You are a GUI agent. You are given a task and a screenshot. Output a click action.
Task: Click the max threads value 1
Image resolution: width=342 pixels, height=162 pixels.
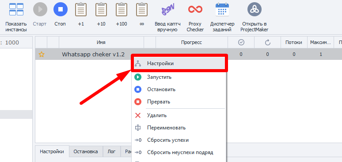tap(321, 54)
